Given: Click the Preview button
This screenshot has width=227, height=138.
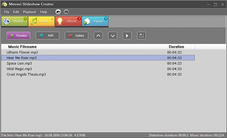Looking at the screenshot, I should pos(19,35).
